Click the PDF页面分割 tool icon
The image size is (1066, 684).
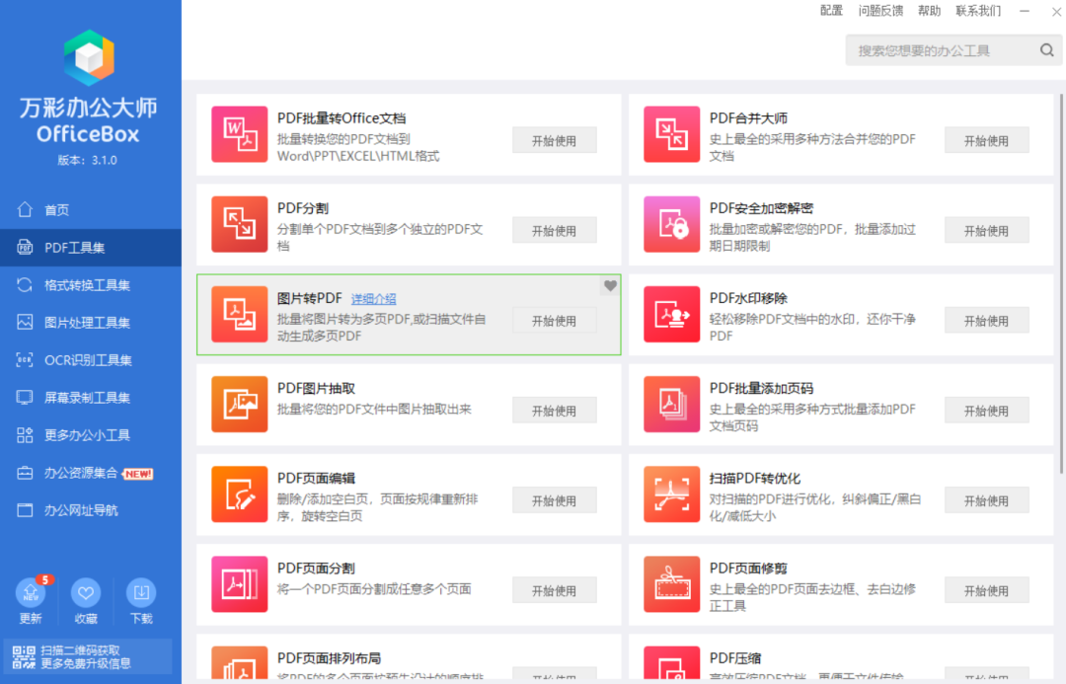tap(239, 584)
